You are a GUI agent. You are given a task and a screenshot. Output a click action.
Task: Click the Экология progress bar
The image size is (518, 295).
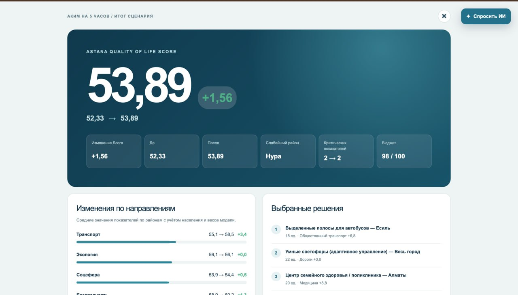click(161, 262)
